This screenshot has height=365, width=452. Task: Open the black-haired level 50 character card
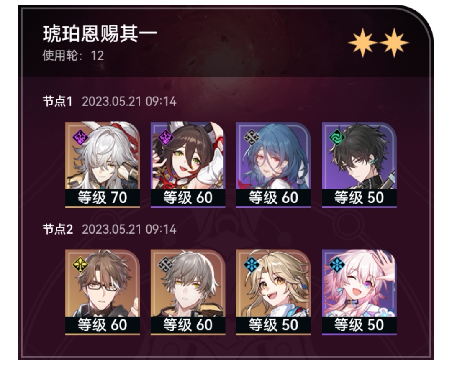pos(359,164)
